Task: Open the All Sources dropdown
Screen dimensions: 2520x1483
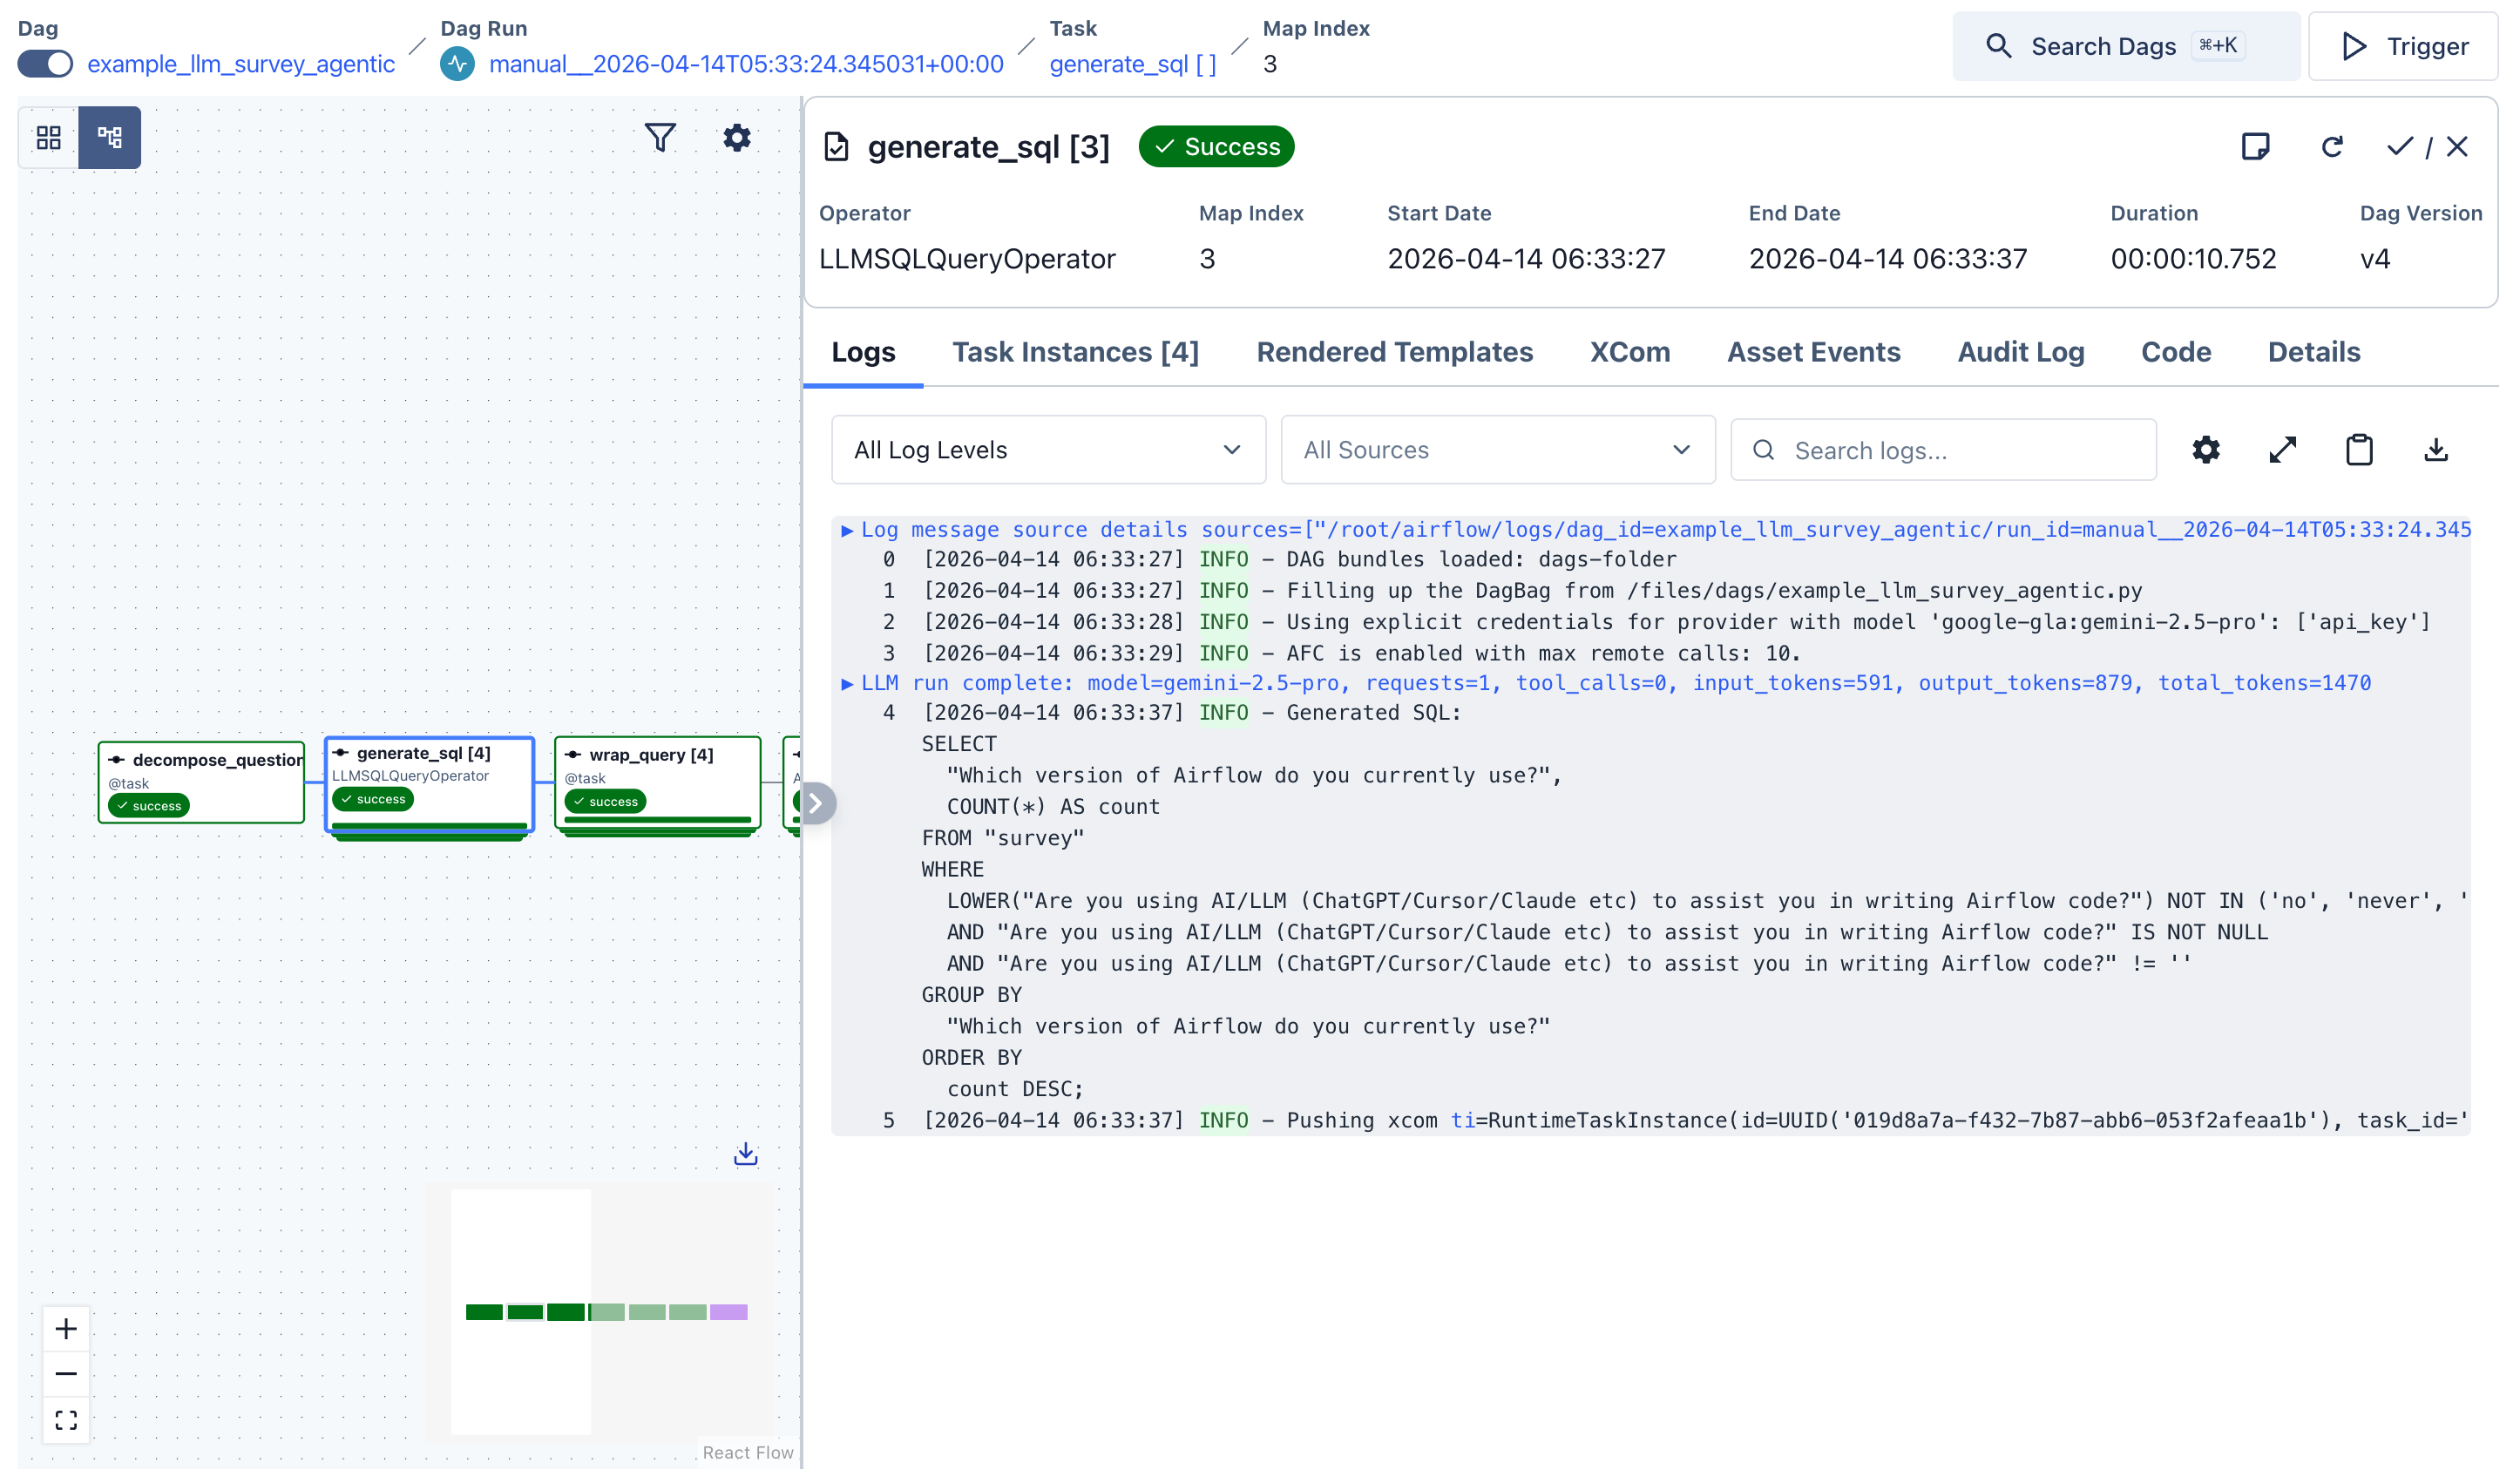Action: click(1496, 450)
